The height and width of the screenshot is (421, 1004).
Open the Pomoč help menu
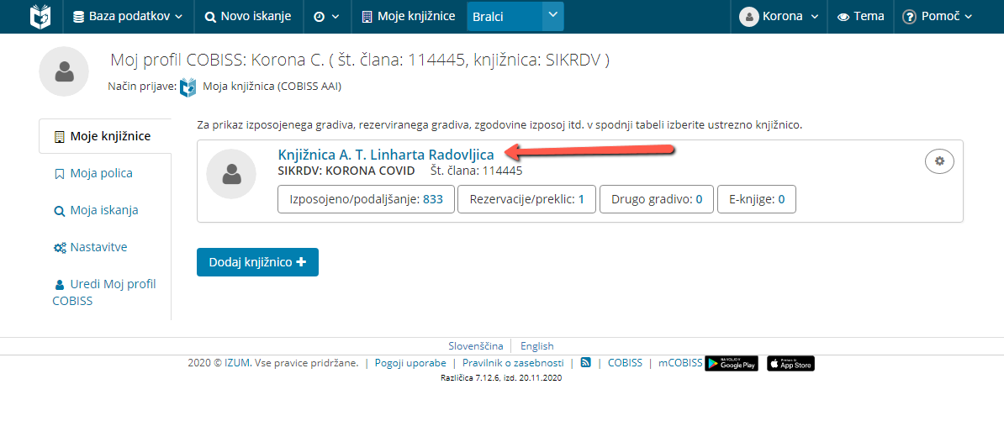click(937, 17)
